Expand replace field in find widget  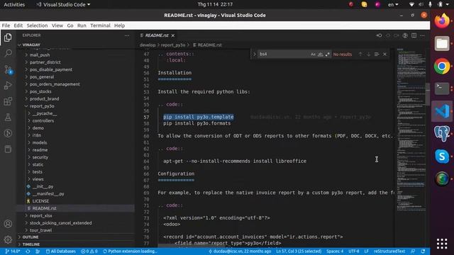pyautogui.click(x=255, y=55)
